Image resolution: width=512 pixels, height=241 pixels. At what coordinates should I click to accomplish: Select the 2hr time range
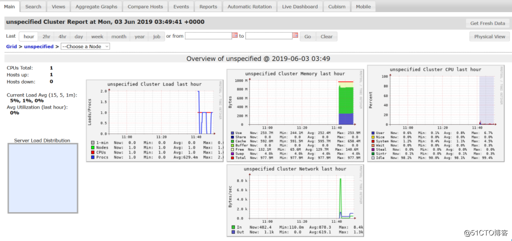(47, 37)
